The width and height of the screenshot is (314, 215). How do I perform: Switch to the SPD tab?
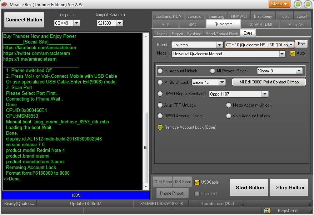coord(193,24)
